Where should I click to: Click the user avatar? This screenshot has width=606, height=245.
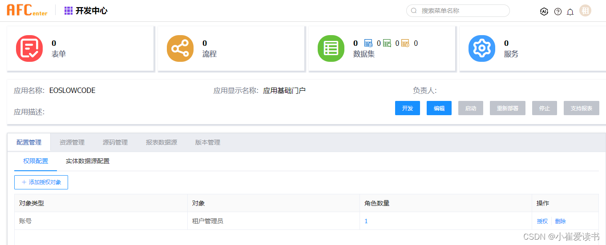click(586, 11)
